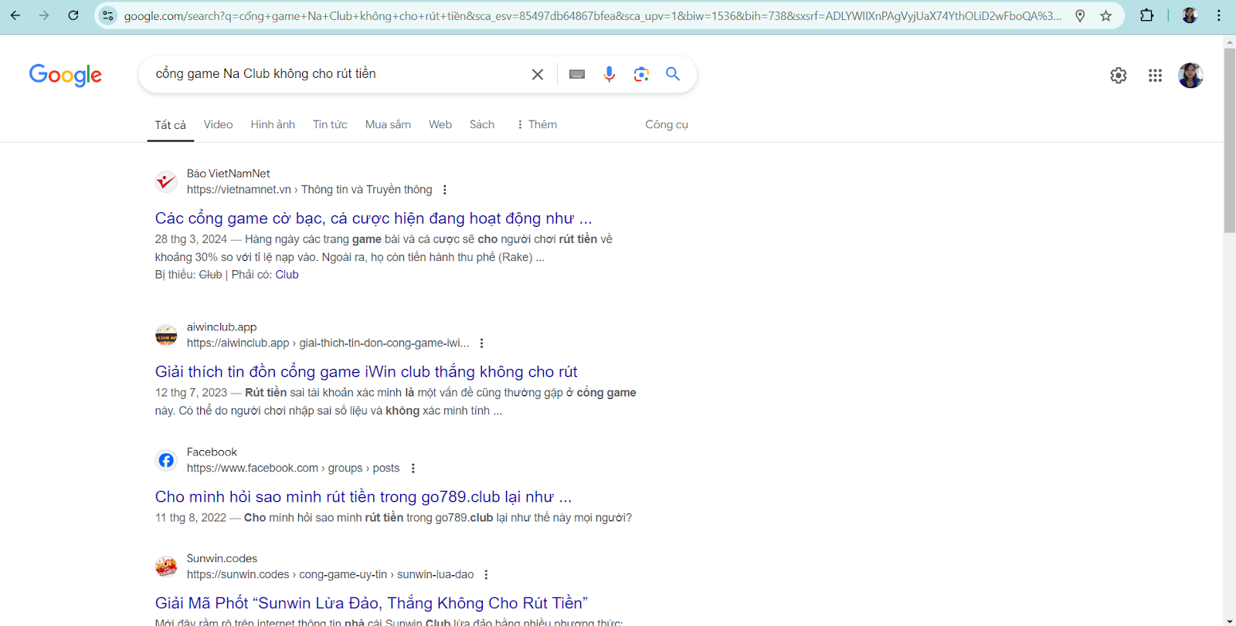
Task: Open the Google apps grid
Action: 1155,75
